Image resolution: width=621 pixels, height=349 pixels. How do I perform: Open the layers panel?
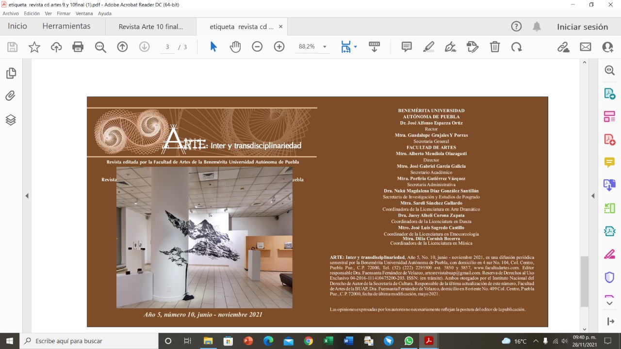click(x=11, y=120)
